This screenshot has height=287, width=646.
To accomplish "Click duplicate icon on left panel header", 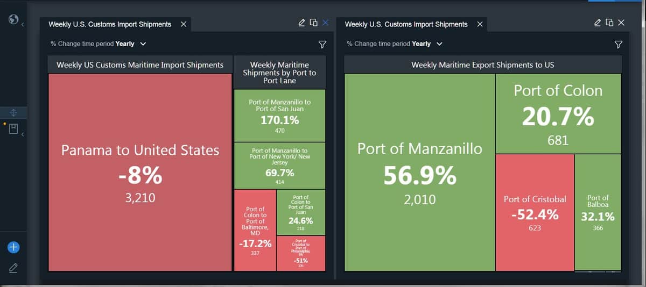I will click(313, 23).
